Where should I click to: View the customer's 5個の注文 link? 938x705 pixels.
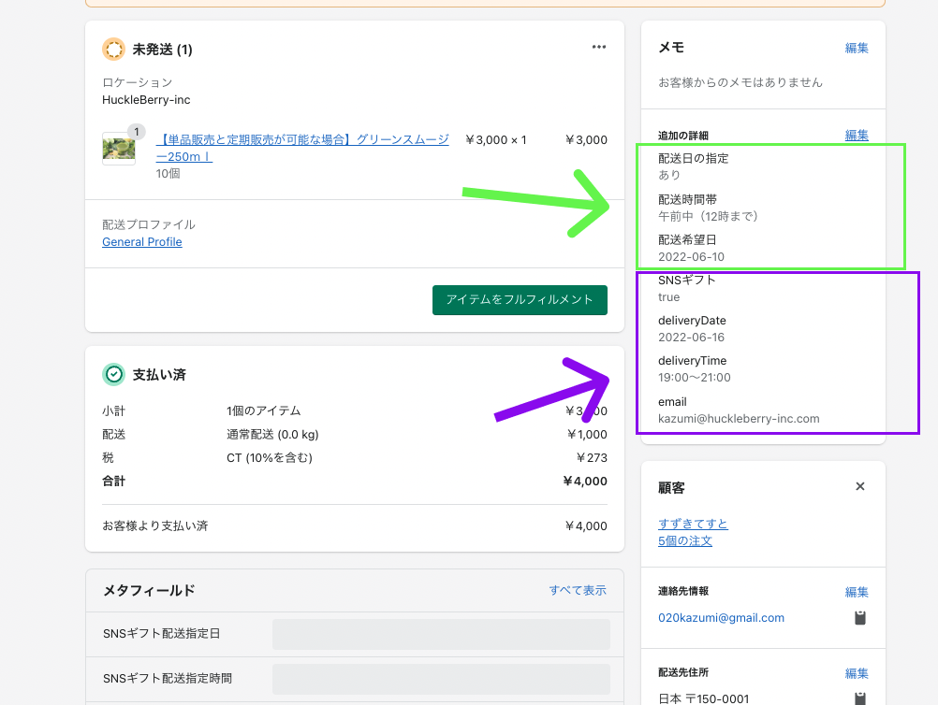click(685, 540)
